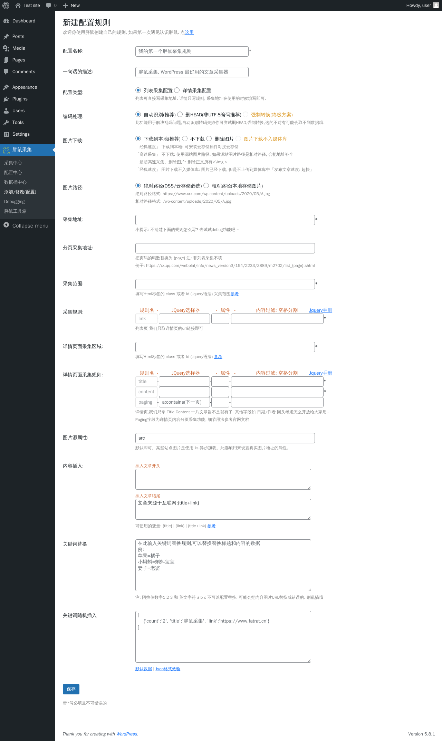Click the blue 保存 button
This screenshot has width=442, height=741.
71,689
